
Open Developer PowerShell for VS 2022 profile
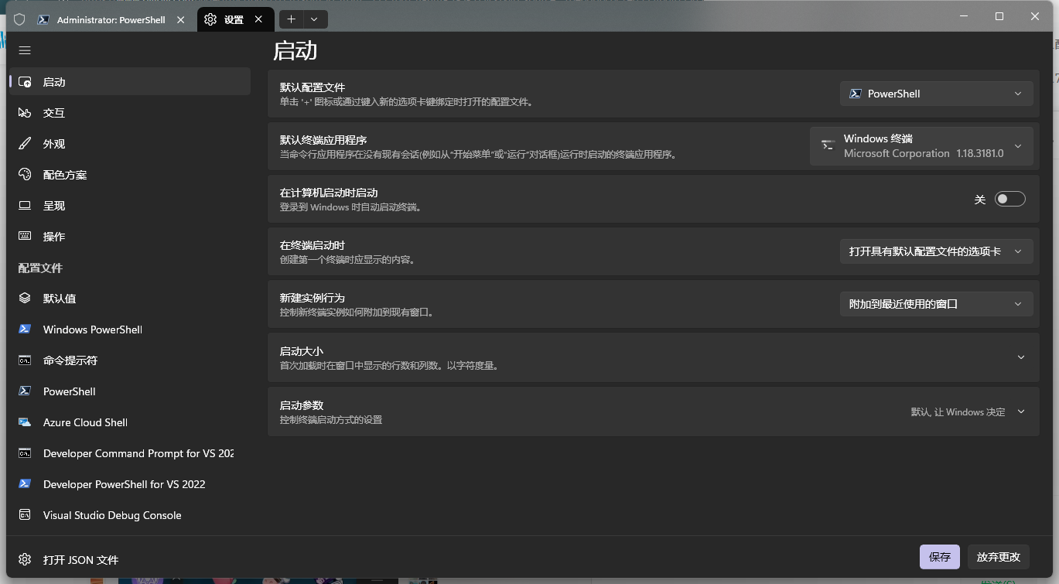click(x=130, y=484)
